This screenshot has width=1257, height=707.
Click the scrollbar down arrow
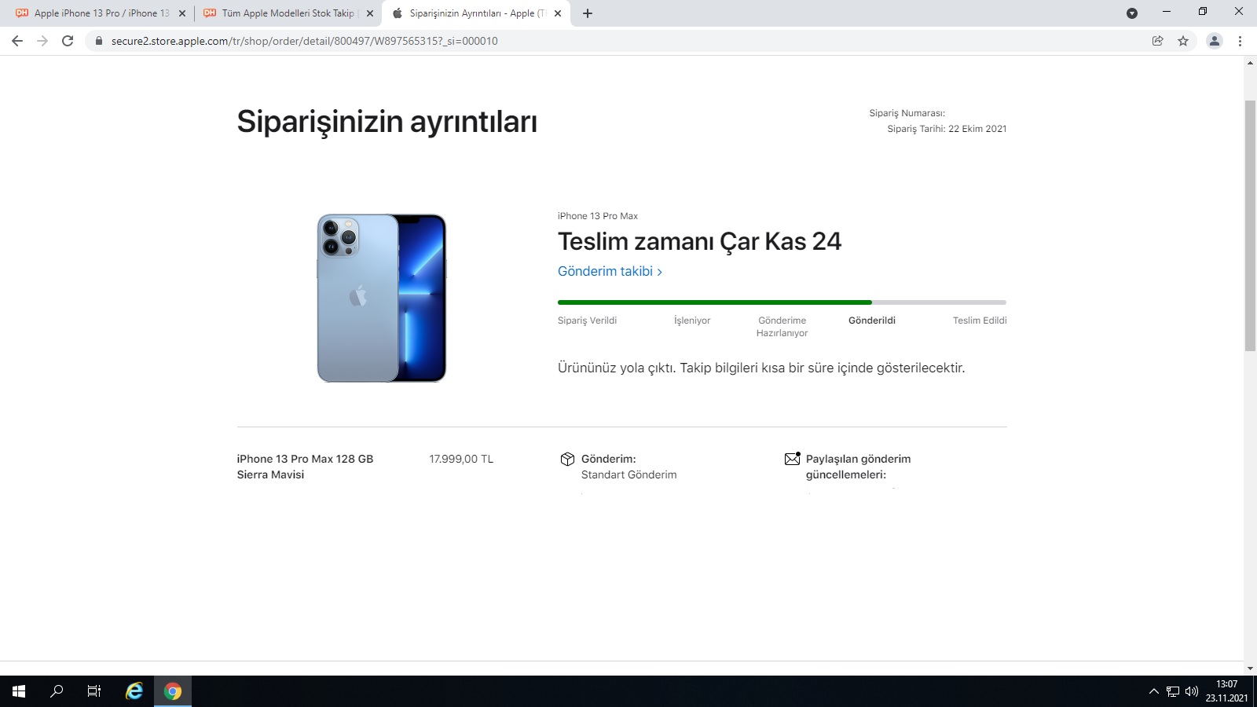(1250, 669)
